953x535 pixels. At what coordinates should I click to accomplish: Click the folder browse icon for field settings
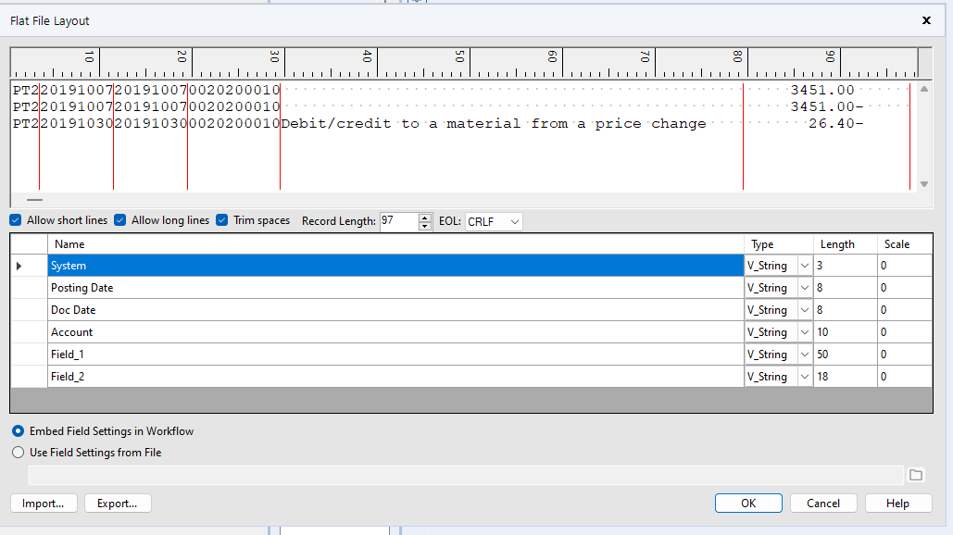[917, 474]
